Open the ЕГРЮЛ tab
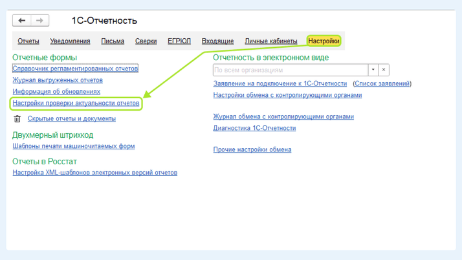This screenshot has width=462, height=260. [x=179, y=41]
